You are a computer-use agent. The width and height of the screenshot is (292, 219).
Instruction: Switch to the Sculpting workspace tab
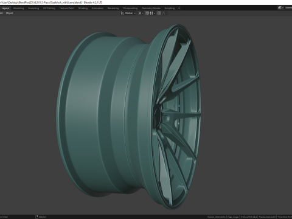click(x=33, y=9)
